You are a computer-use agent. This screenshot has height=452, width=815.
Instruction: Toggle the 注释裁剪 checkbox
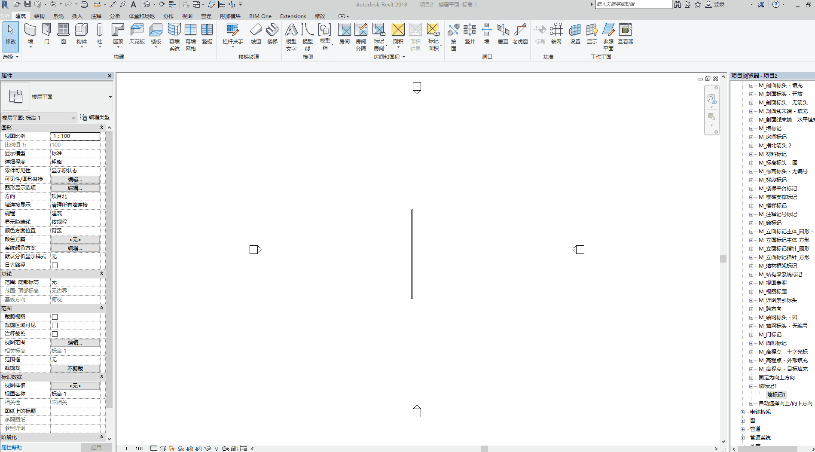point(55,334)
